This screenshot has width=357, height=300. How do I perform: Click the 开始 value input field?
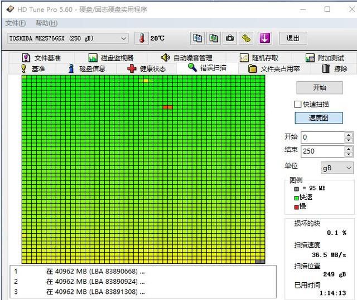point(323,137)
